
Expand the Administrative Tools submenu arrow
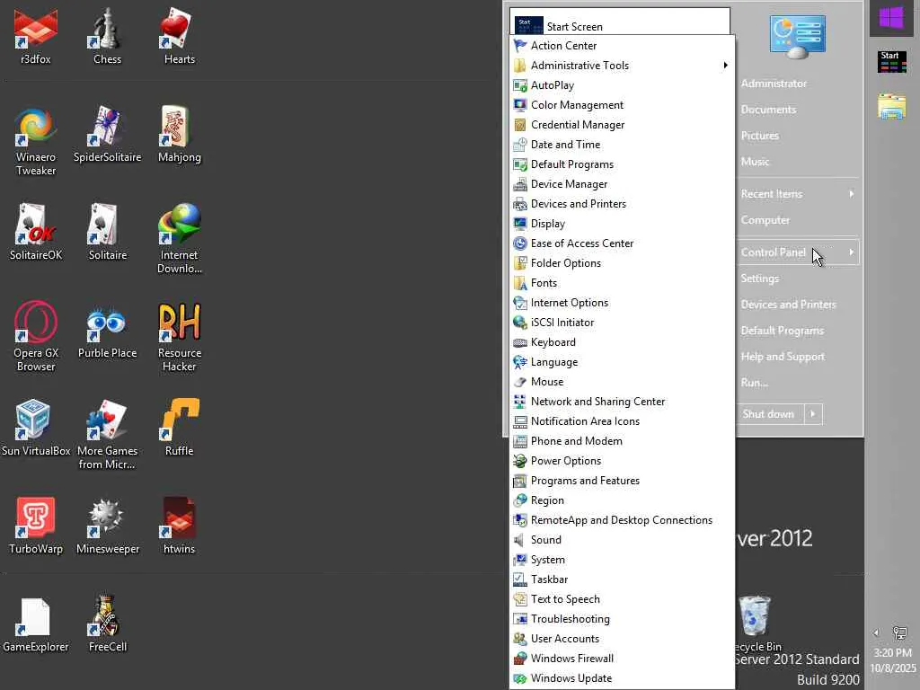click(726, 65)
